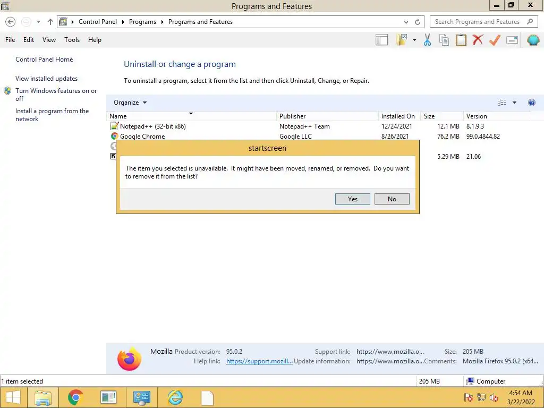Sort by Installed On column header
The width and height of the screenshot is (544, 408).
399,116
